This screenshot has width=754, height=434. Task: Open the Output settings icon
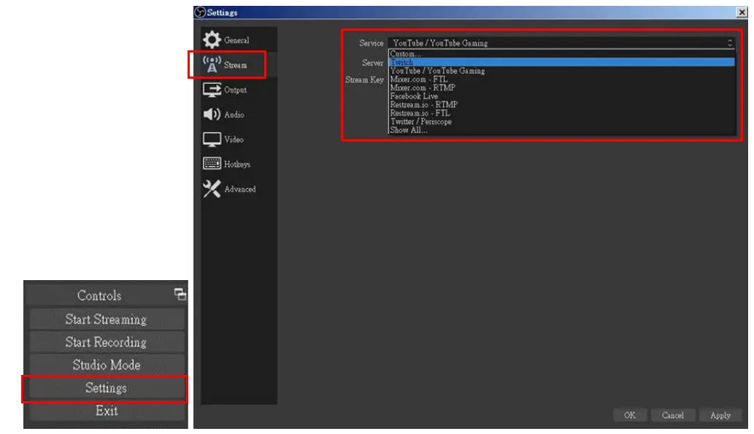pos(212,89)
